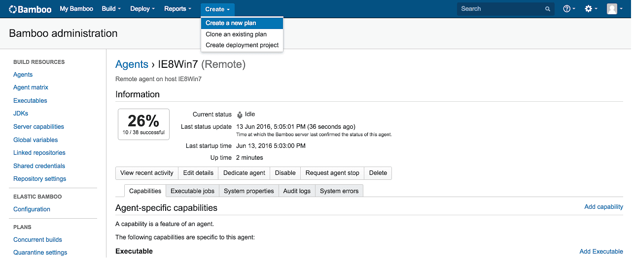Image resolution: width=633 pixels, height=258 pixels.
Task: Open the administration gear menu
Action: [x=591, y=9]
